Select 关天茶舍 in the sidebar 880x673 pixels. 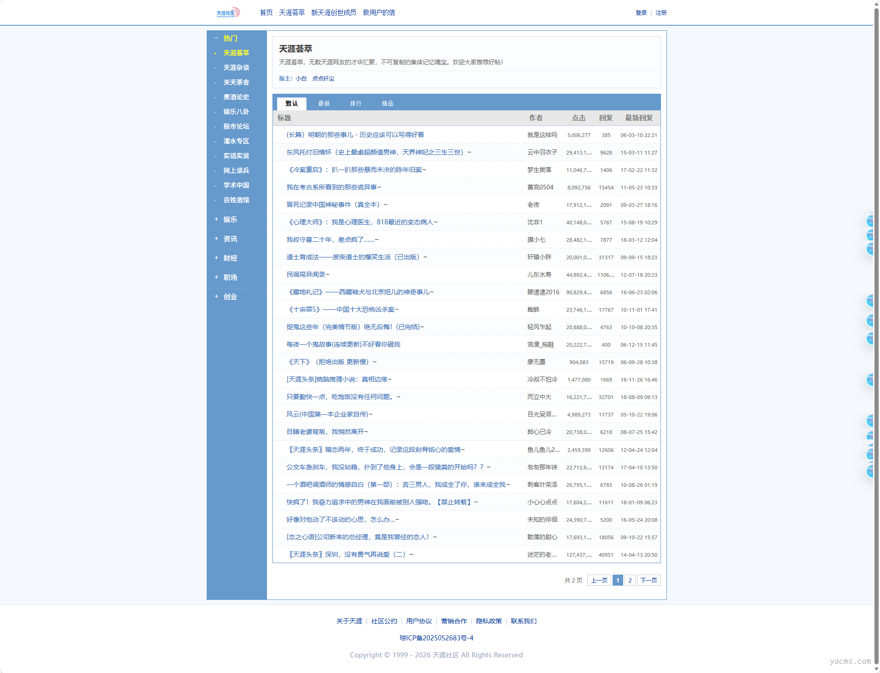coord(236,82)
